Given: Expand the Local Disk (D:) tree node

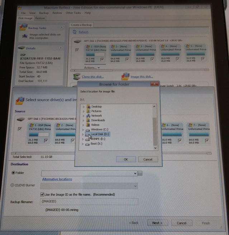Looking at the screenshot, I should click(83, 134).
